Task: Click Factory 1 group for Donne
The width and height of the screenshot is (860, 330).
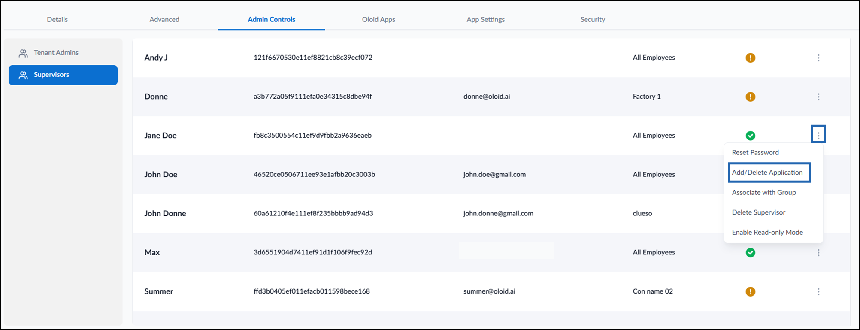Action: coord(647,97)
